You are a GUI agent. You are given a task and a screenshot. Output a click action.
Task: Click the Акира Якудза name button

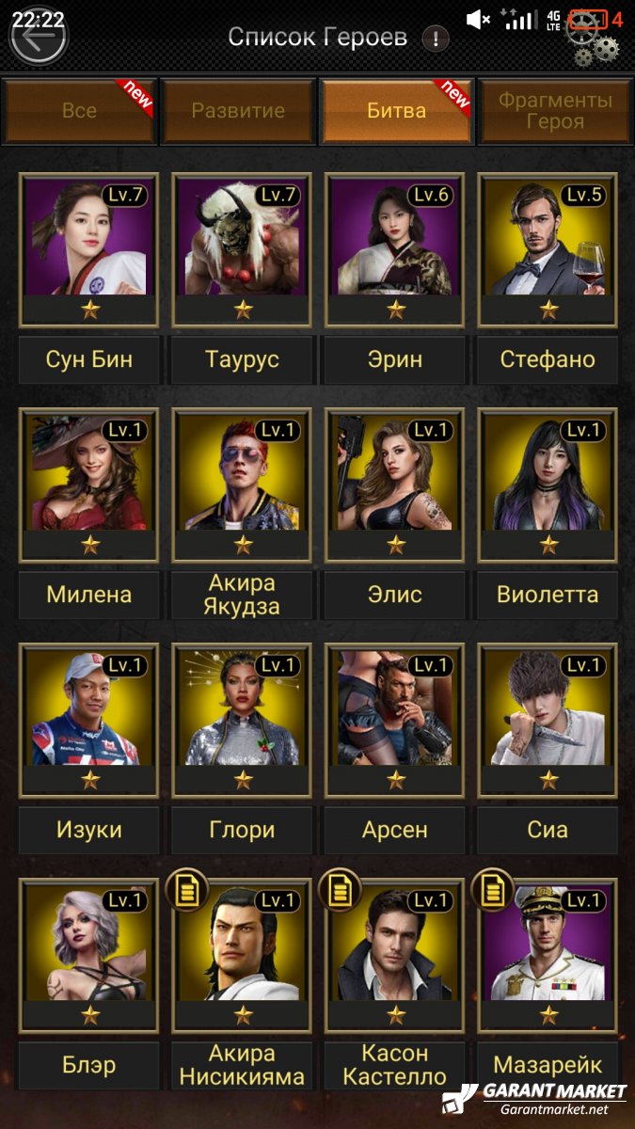(243, 595)
